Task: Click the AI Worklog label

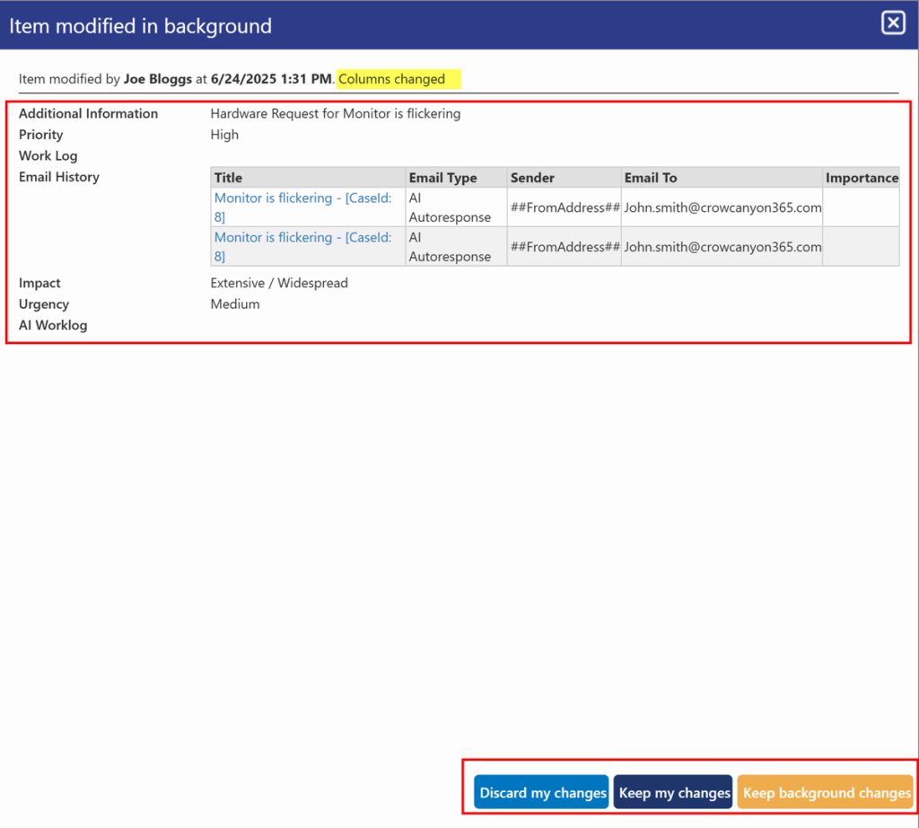Action: click(53, 325)
